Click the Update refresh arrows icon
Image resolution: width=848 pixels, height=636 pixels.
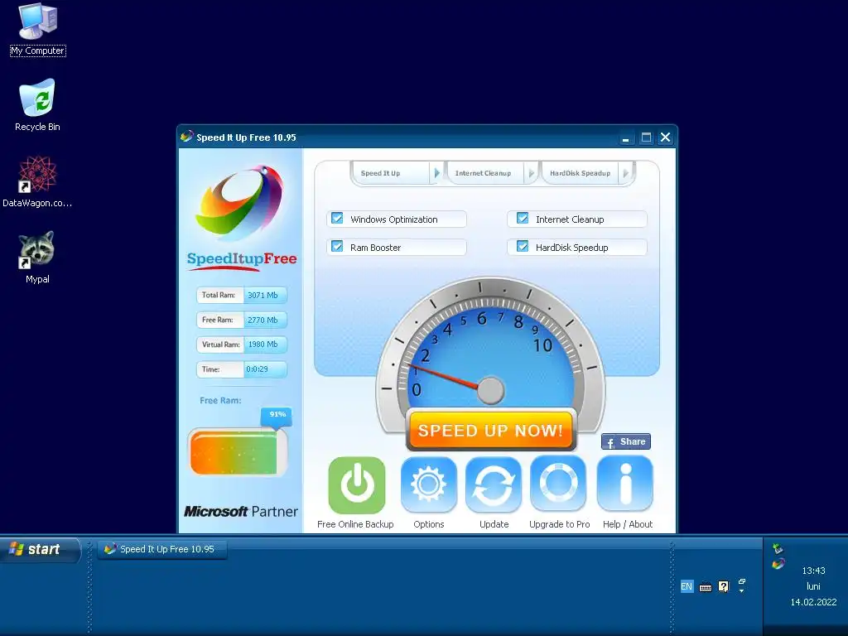pos(494,484)
